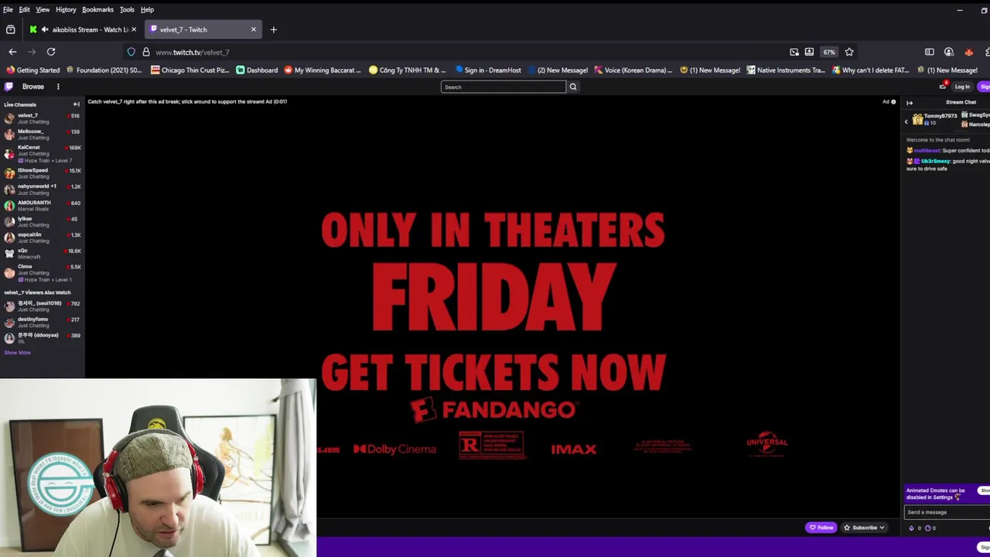990x557 pixels.
Task: Click the search magnifier button
Action: 573,87
